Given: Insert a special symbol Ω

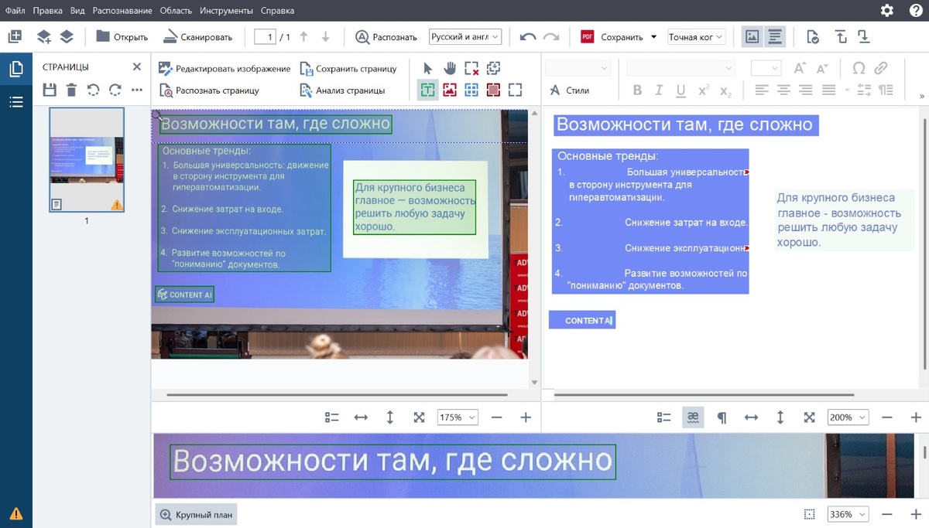Looking at the screenshot, I should coord(859,68).
